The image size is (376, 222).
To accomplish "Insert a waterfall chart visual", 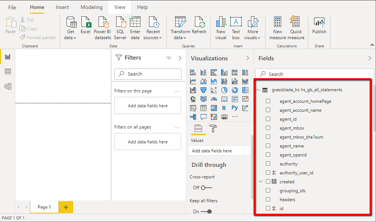I will (193, 90).
